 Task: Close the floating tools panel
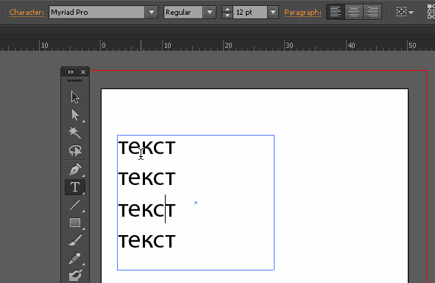click(x=83, y=72)
